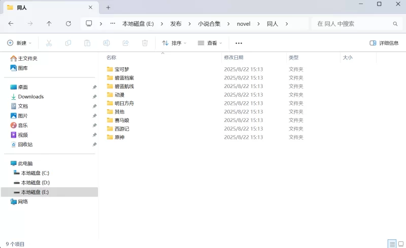Click the Copy icon in toolbar
Screen dimensions: 406x248
coord(68,43)
